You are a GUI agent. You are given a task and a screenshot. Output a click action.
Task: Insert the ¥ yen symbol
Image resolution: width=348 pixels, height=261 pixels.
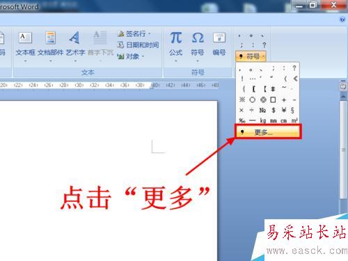click(x=284, y=110)
